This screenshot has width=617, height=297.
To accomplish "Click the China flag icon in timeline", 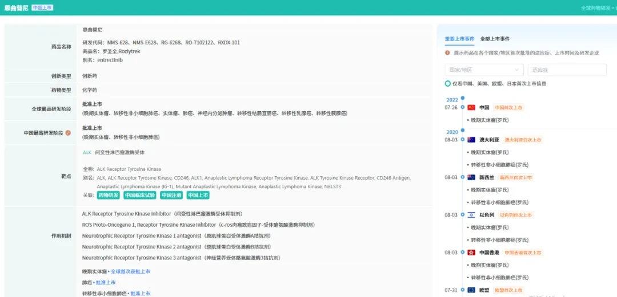I will click(471, 107).
